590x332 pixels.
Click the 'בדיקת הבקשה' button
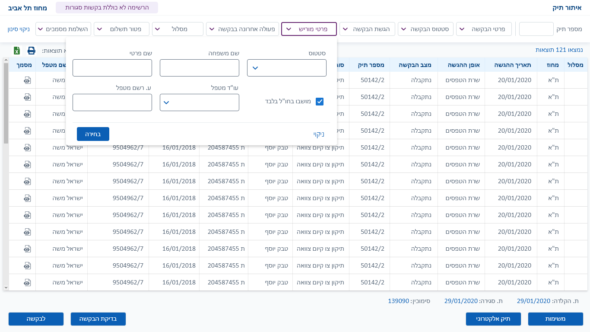pos(98,319)
